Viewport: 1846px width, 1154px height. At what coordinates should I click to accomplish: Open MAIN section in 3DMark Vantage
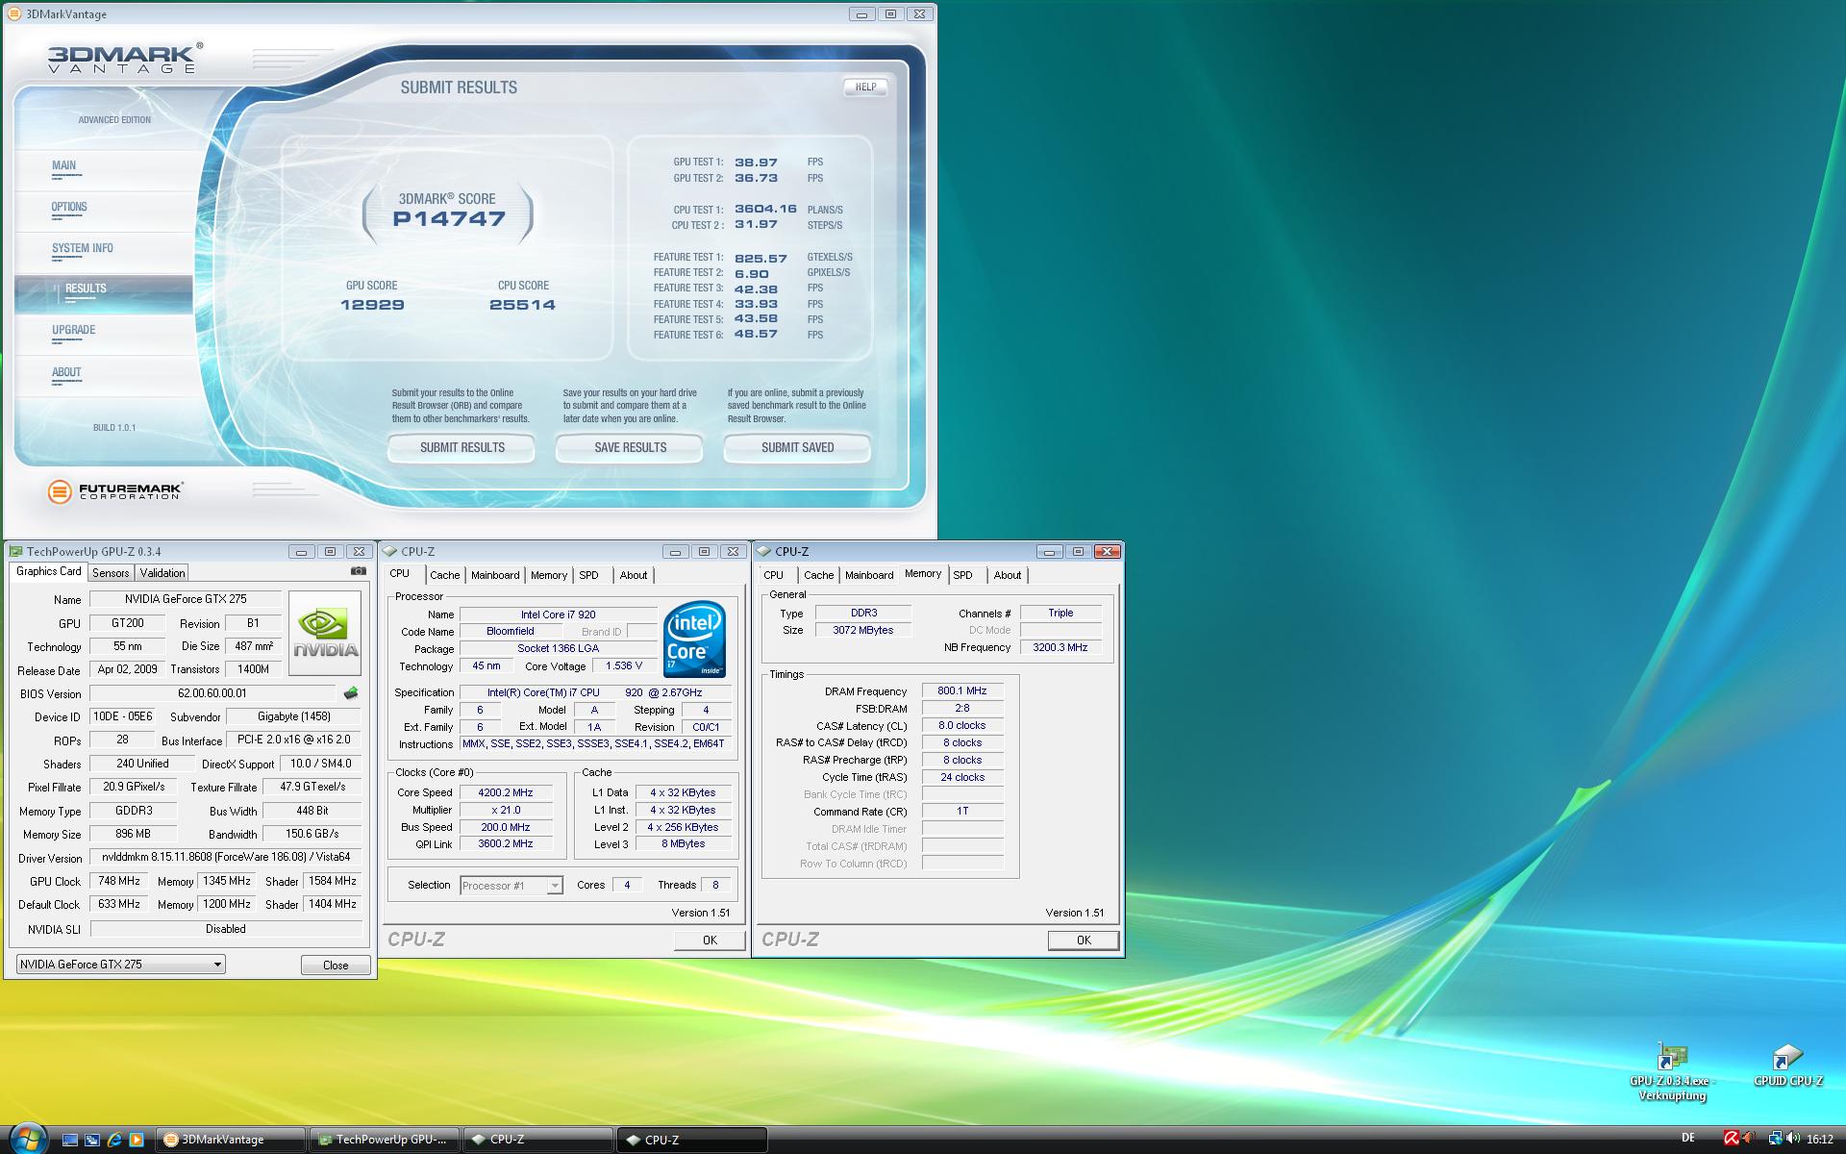(x=64, y=165)
